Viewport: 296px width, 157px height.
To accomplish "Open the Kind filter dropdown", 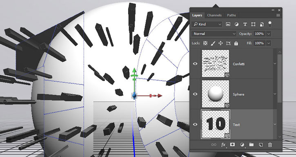I will click(x=207, y=24).
